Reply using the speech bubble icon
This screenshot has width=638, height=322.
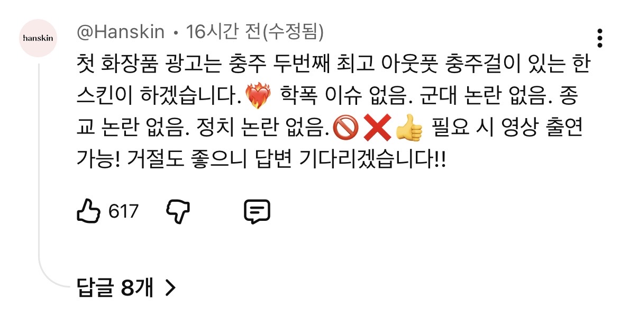[x=257, y=212]
